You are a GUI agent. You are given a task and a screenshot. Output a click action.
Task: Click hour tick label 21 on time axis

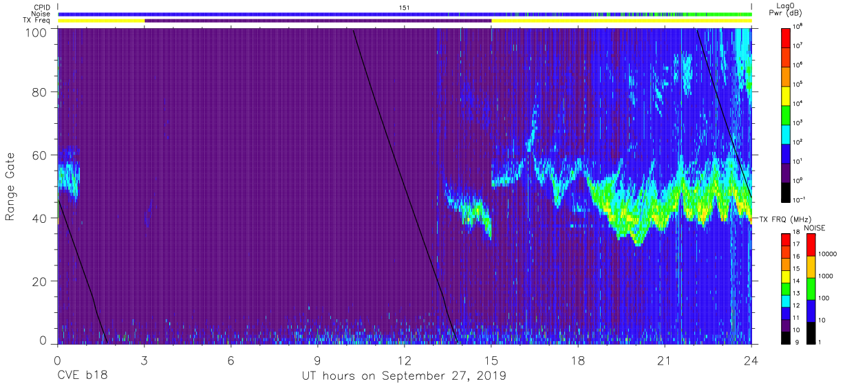pyautogui.click(x=665, y=360)
